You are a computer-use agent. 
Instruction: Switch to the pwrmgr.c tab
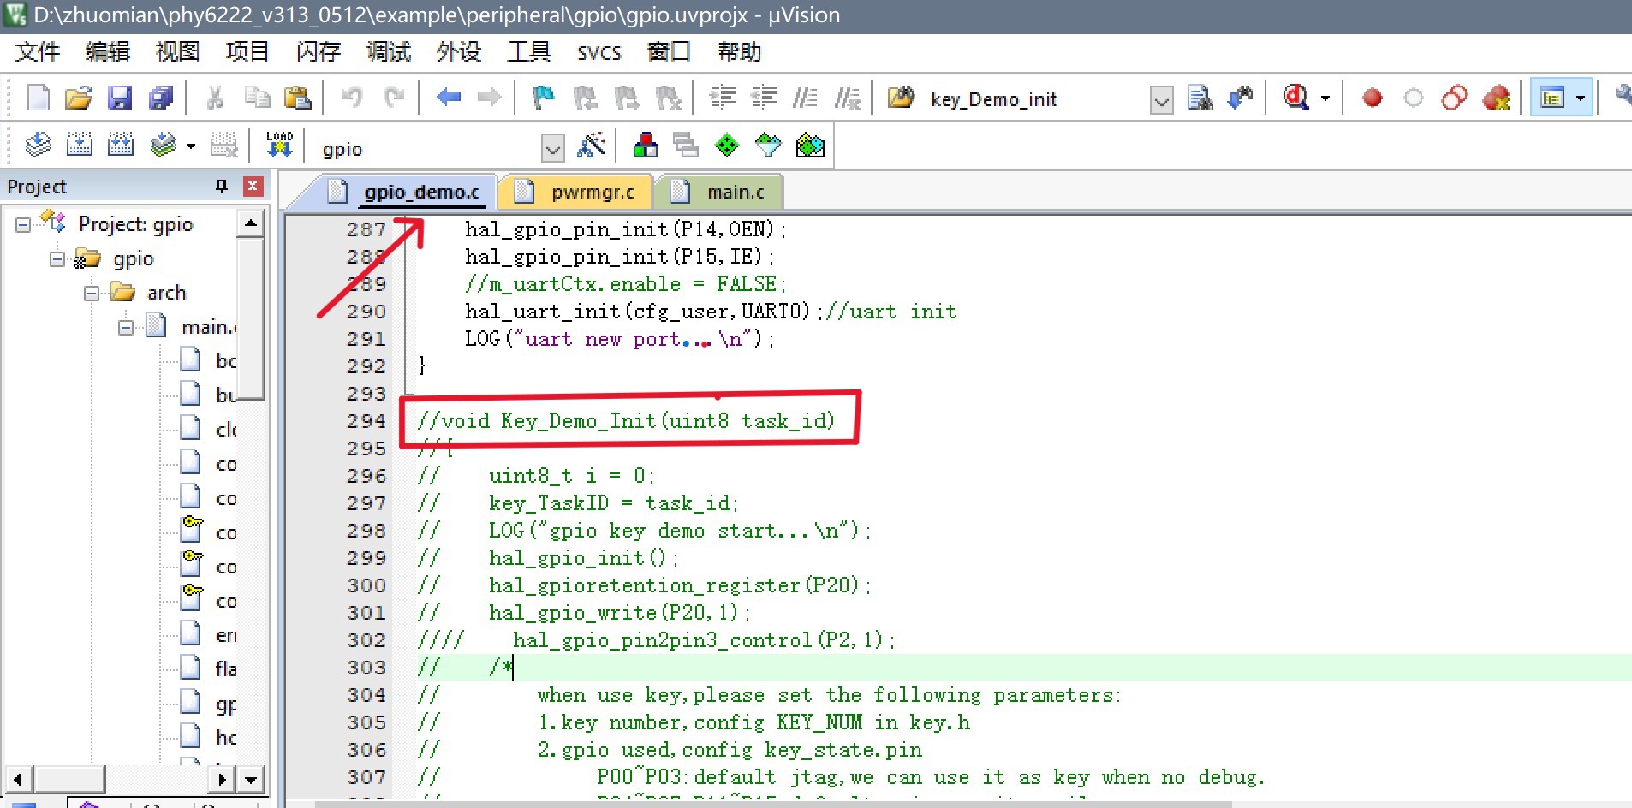[575, 192]
